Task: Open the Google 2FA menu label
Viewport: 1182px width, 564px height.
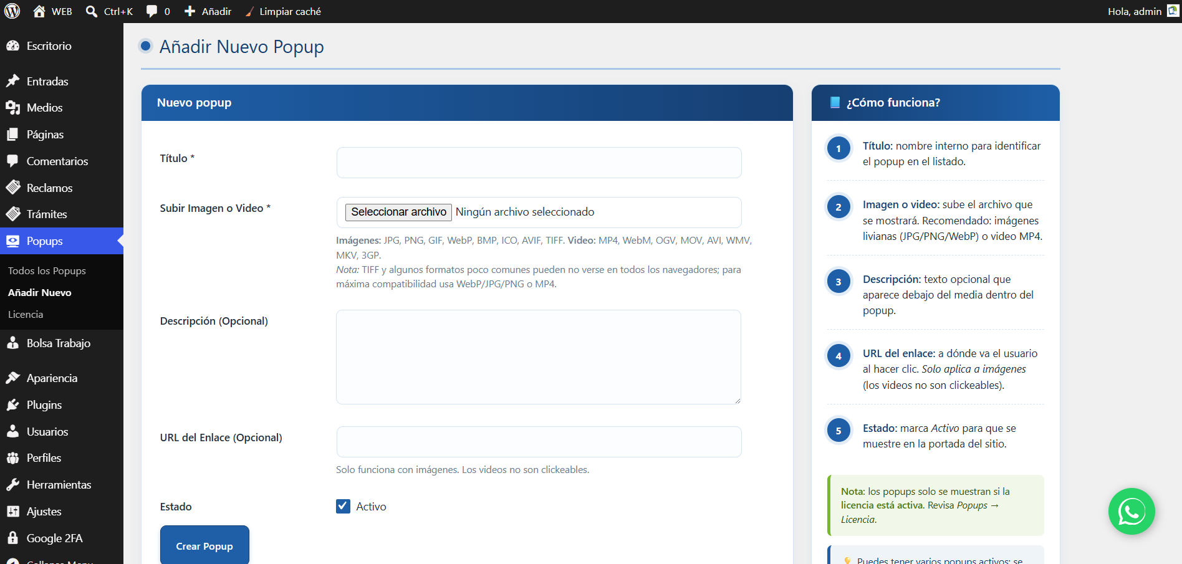Action: click(54, 538)
